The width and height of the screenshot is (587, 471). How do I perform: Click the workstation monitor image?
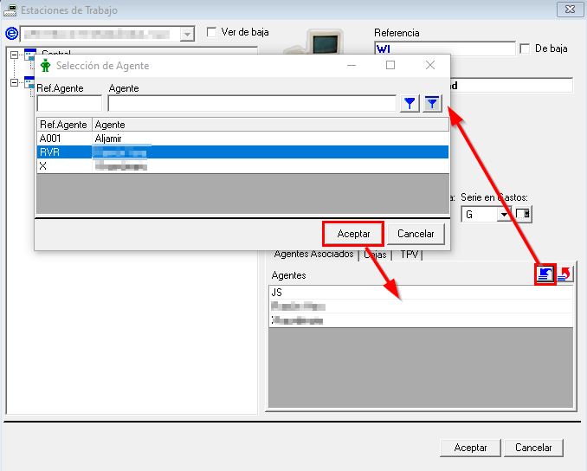[324, 43]
